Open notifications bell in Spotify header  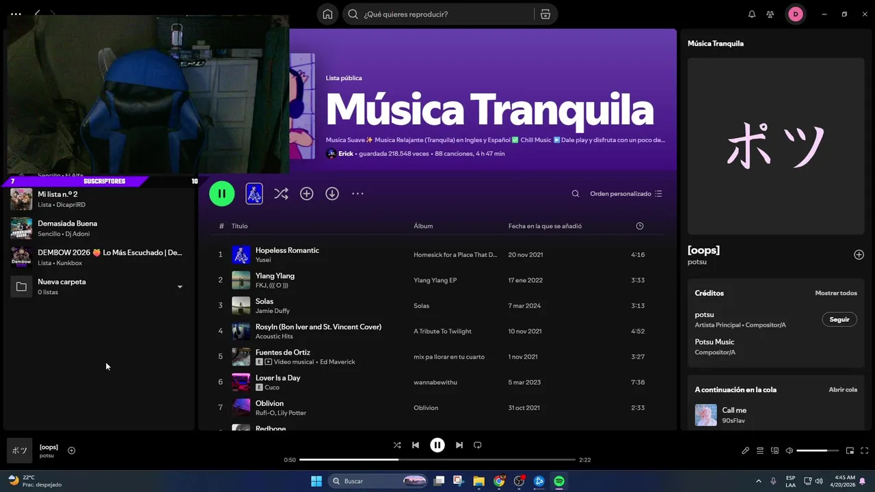click(752, 14)
